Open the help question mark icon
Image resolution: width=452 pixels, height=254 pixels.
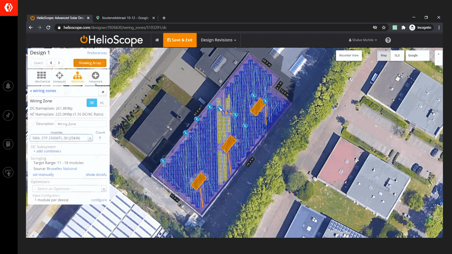388,40
